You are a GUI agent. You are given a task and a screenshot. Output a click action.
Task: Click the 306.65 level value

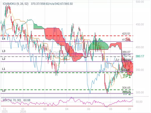(x=126, y=88)
